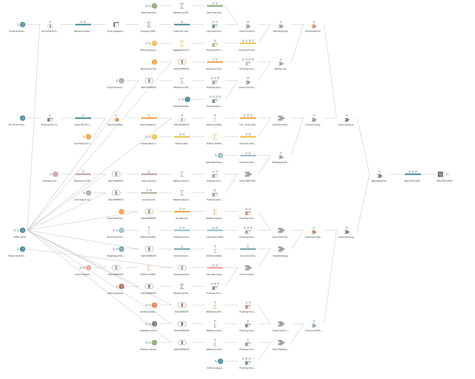Open the Pivoting CDL ca... pivot step
Viewport: 475px width, 379px height.
point(50,120)
